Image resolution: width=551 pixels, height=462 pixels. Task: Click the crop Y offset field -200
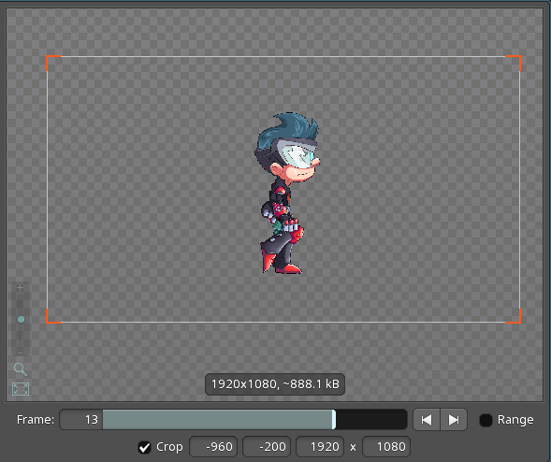point(267,447)
